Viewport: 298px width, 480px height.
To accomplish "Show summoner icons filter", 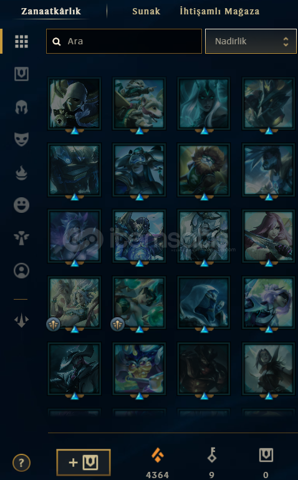I will tap(21, 271).
